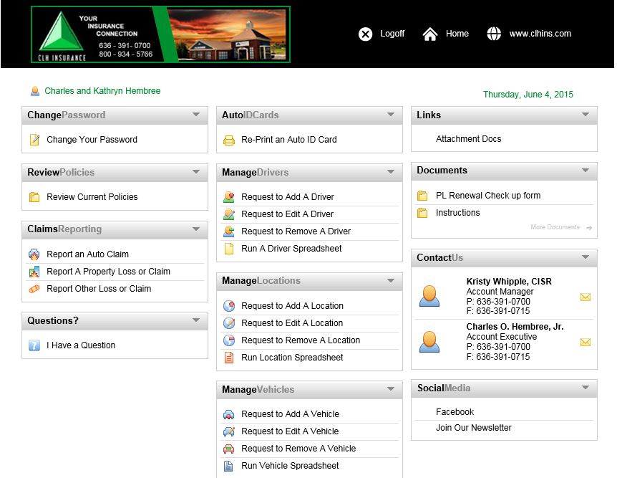Select Request to Add A Driver

pos(288,196)
